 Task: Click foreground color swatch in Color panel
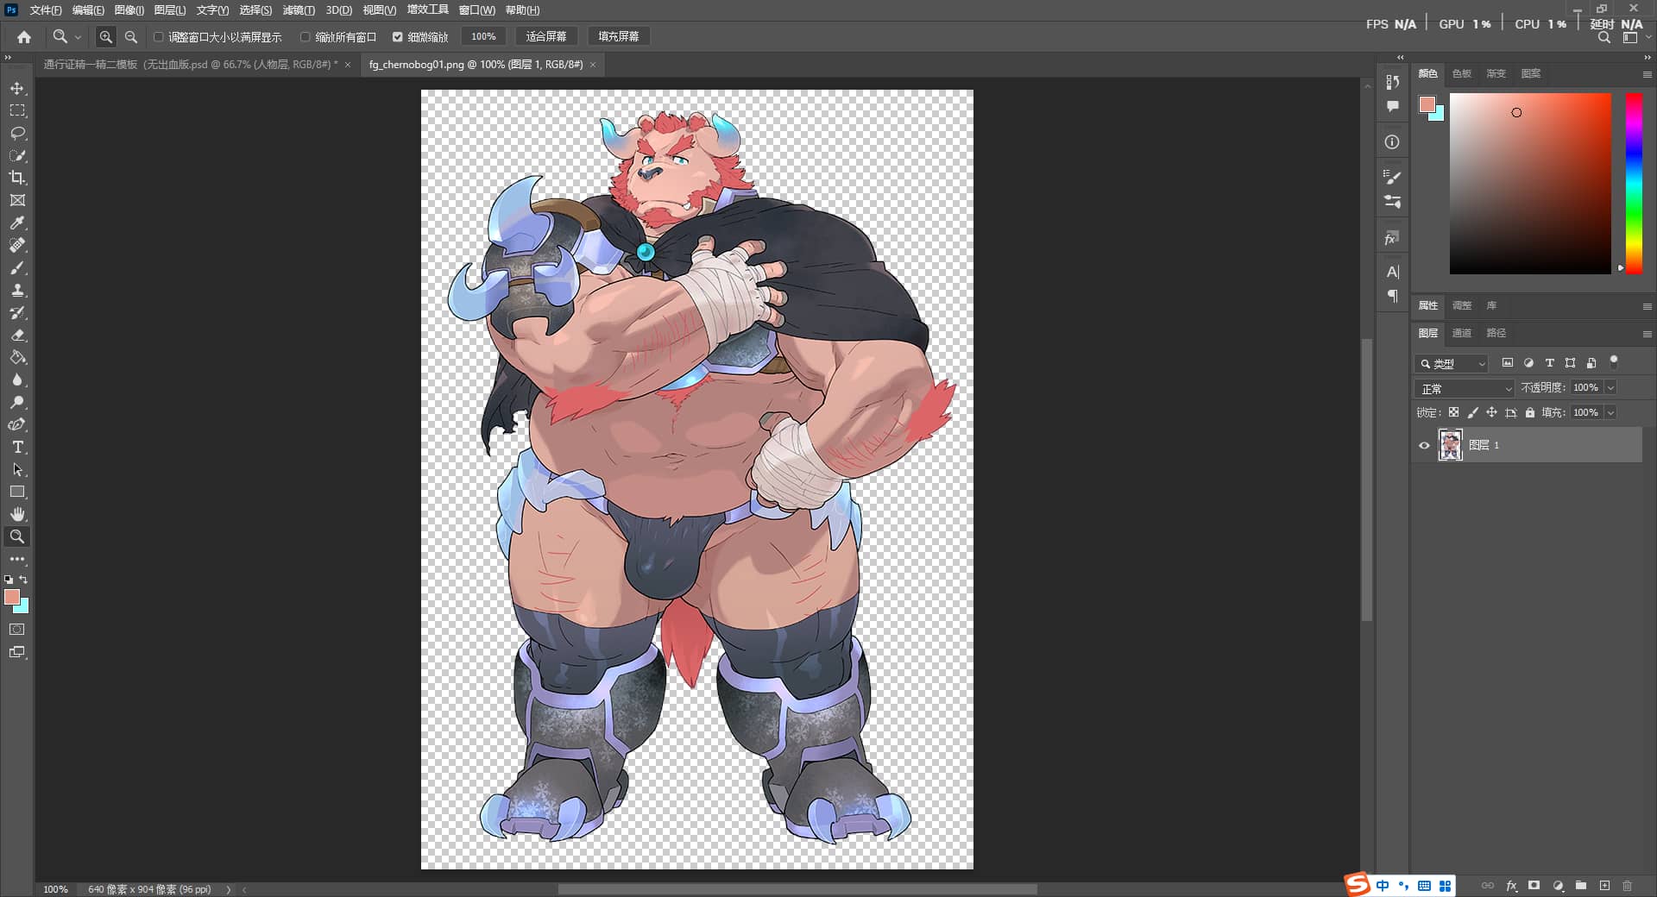click(1427, 104)
